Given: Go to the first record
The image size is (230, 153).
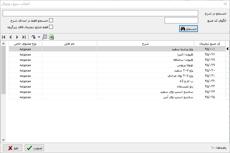Looking at the screenshot, I should [x=4, y=37].
